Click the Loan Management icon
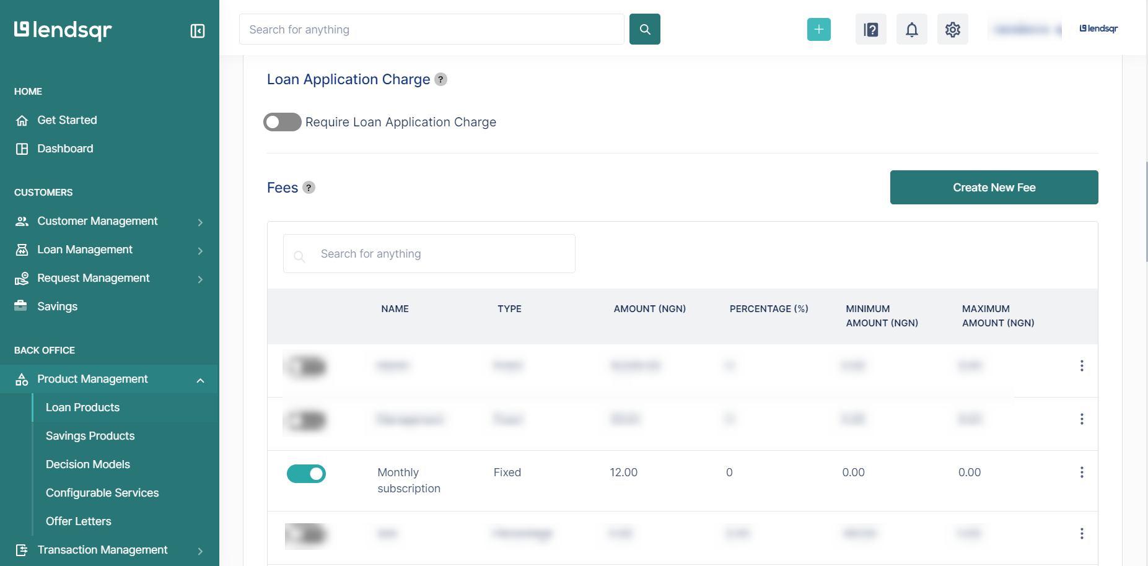Viewport: 1148px width, 566px height. [x=22, y=250]
